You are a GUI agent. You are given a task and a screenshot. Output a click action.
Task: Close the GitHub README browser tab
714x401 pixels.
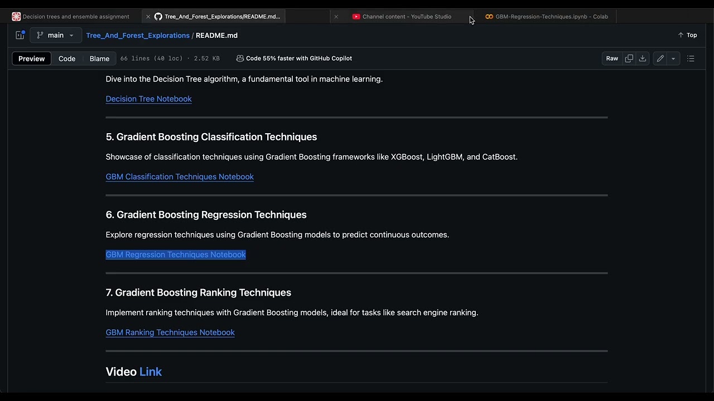click(x=336, y=17)
